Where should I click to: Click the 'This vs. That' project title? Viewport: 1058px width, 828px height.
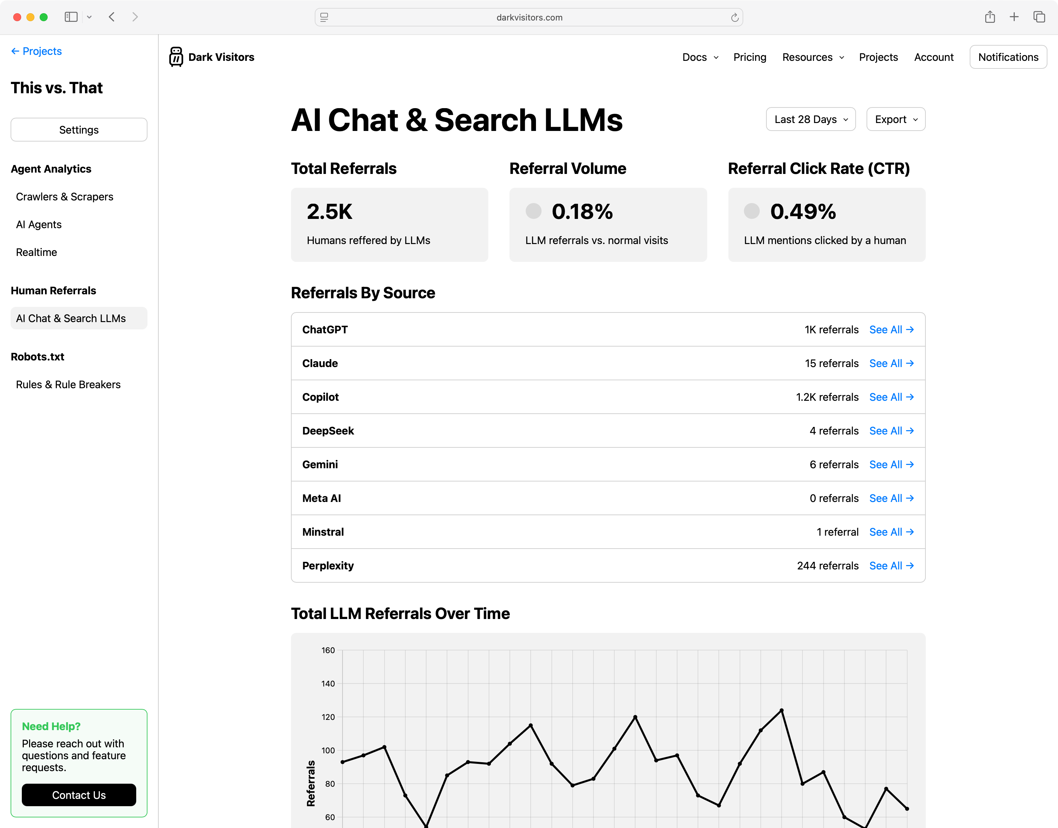point(57,88)
